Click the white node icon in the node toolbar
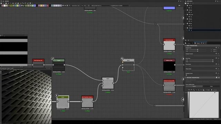221x124 pixels. 4,6
